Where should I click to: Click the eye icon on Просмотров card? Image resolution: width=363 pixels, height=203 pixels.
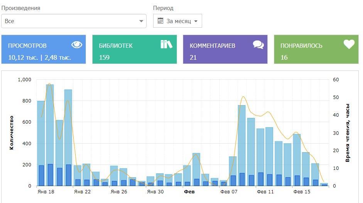77,45
